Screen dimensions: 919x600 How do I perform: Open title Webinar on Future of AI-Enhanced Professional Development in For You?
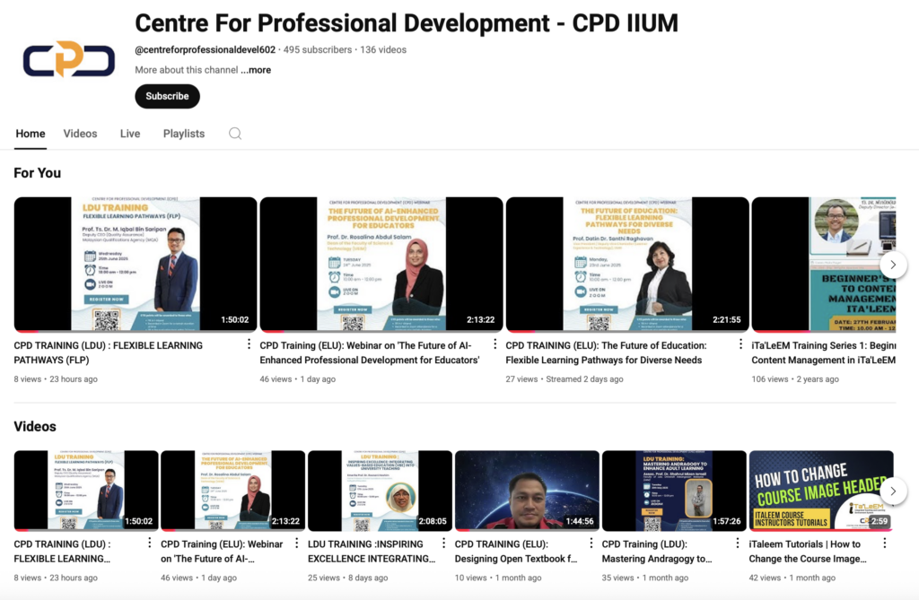(369, 352)
